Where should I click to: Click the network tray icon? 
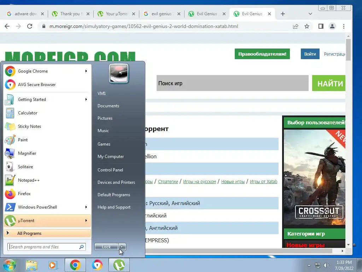tap(318, 265)
